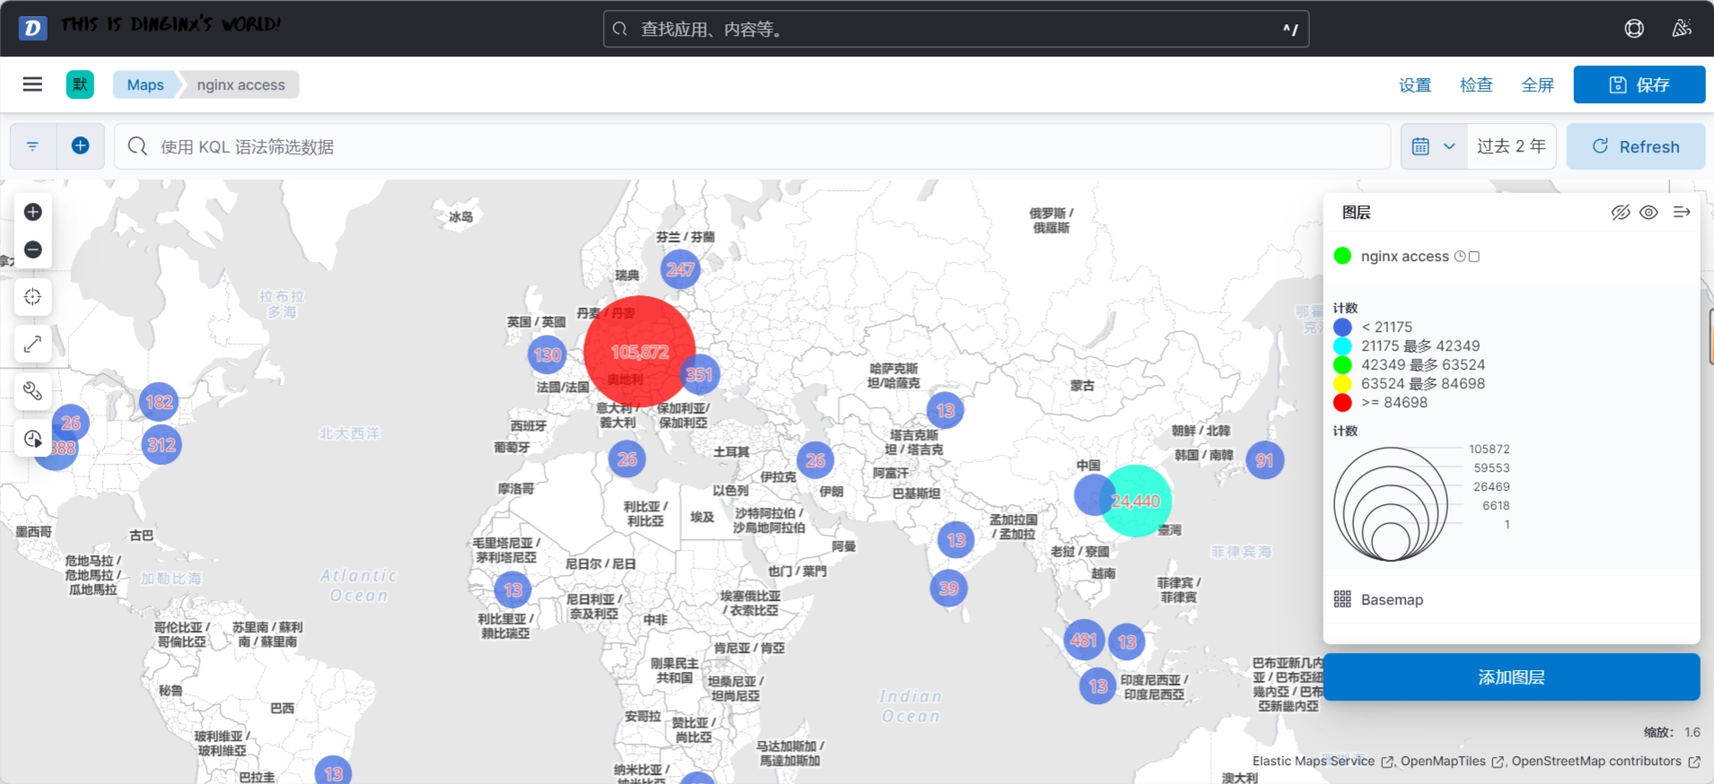Click the Refresh button
Viewport: 1714px width, 784px height.
point(1636,146)
